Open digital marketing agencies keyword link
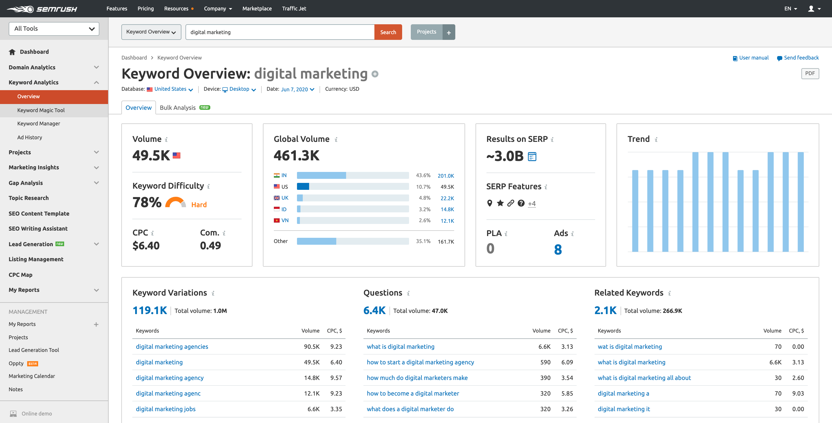832x423 pixels. (172, 346)
